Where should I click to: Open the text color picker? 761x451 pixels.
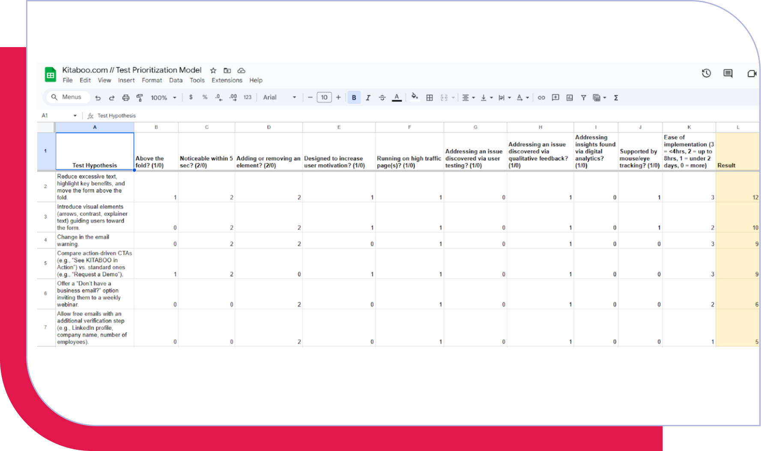[x=397, y=98]
